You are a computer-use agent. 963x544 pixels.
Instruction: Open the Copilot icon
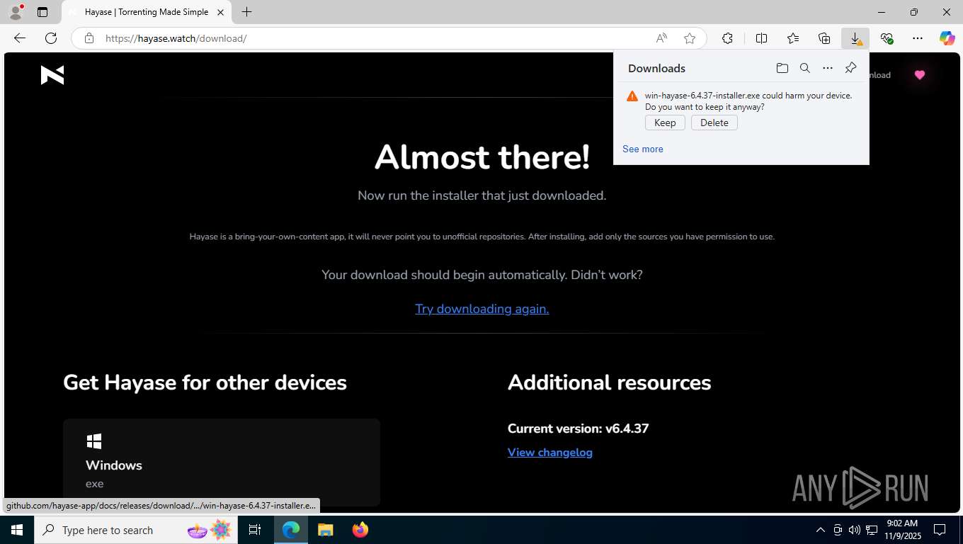coord(947,38)
